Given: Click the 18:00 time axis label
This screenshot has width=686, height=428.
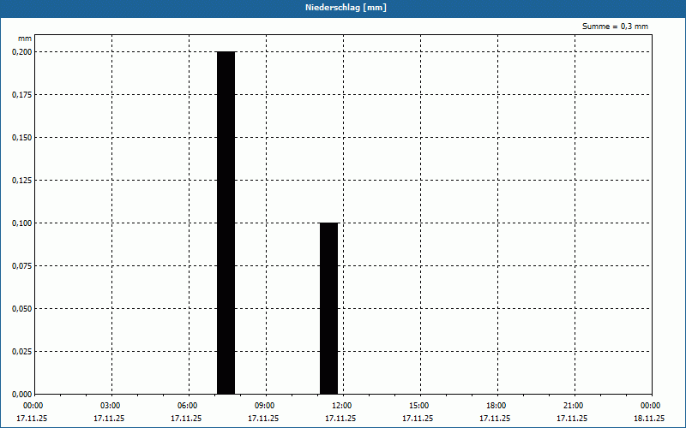Looking at the screenshot, I should 496,406.
